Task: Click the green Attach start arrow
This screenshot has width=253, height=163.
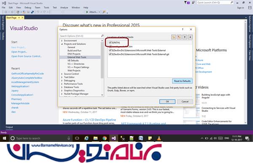Action: [87, 12]
